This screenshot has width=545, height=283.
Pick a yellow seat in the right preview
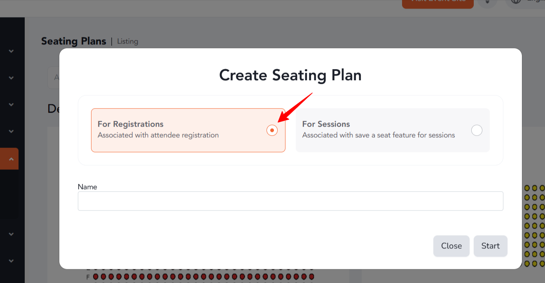535,188
